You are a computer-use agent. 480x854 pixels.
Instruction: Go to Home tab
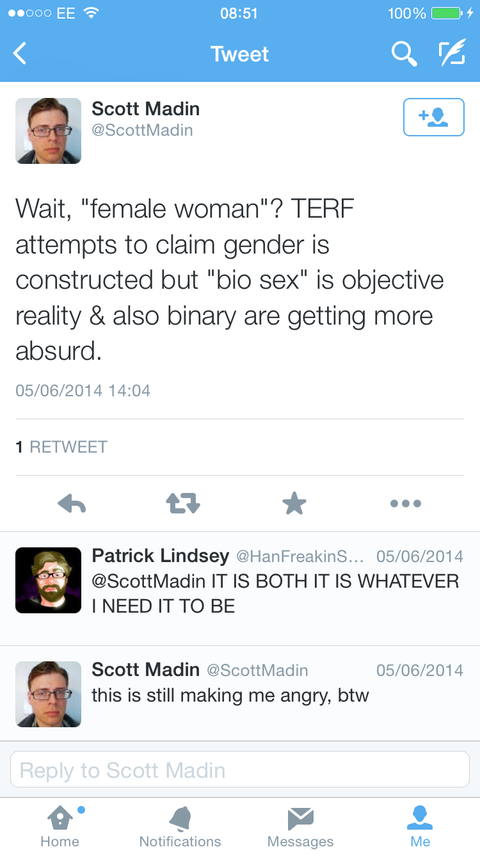[x=60, y=826]
